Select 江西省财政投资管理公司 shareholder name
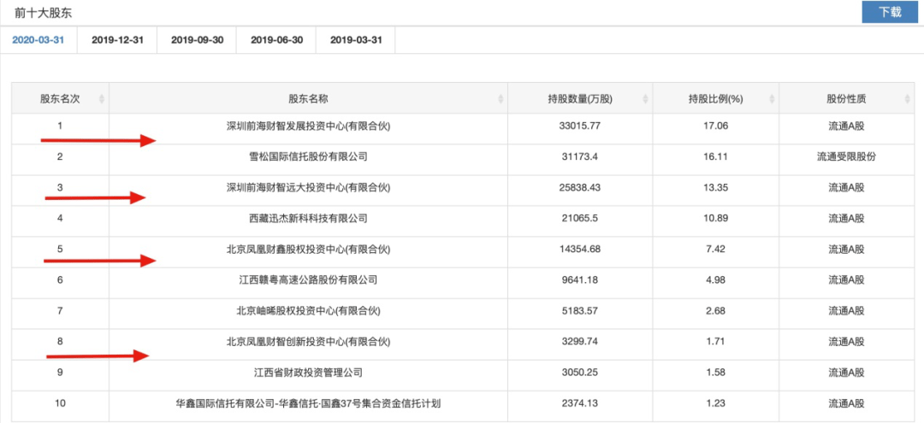 pyautogui.click(x=308, y=373)
